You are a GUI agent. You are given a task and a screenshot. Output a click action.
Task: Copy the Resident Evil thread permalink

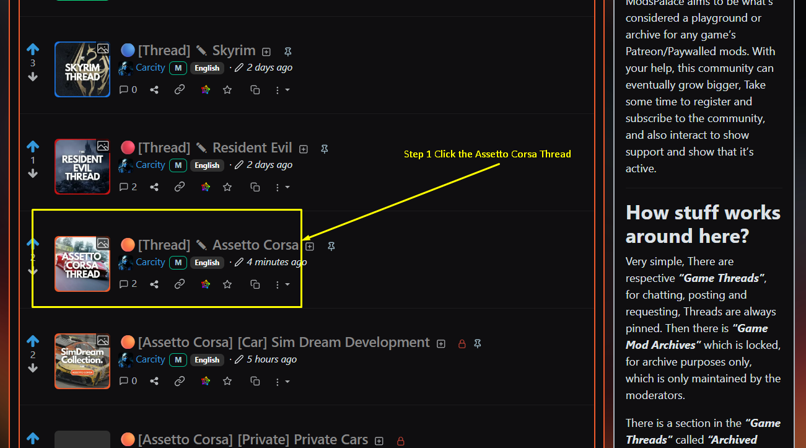180,187
